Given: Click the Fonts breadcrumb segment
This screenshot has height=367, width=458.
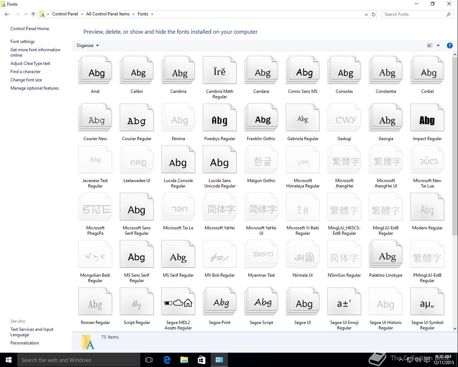Looking at the screenshot, I should [143, 14].
